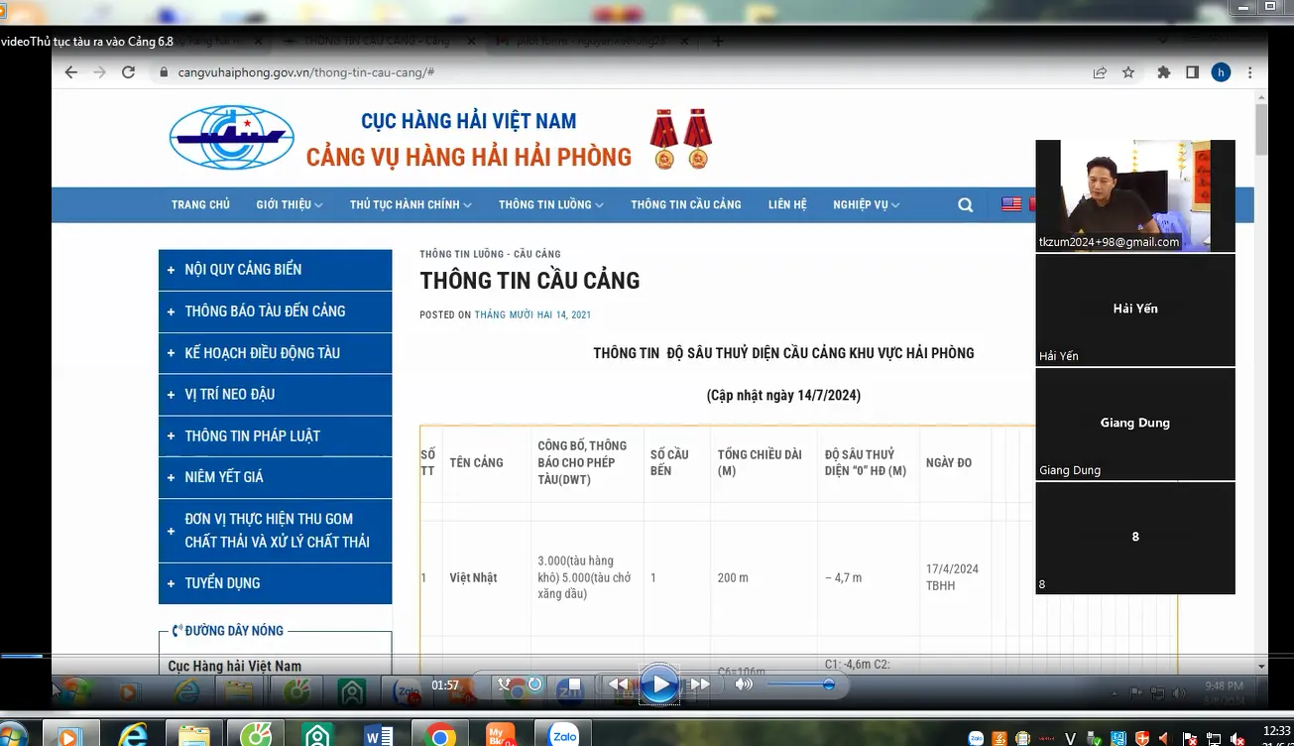Click the fast-forward button in player controls
The height and width of the screenshot is (746, 1294).
pos(700,684)
